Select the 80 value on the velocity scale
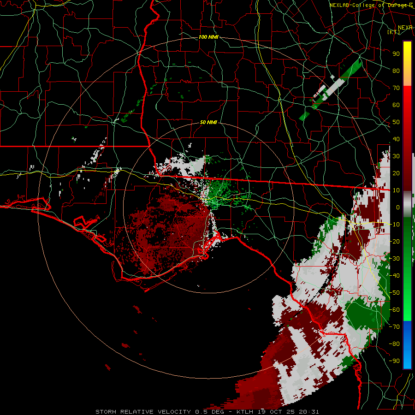 click(396, 71)
